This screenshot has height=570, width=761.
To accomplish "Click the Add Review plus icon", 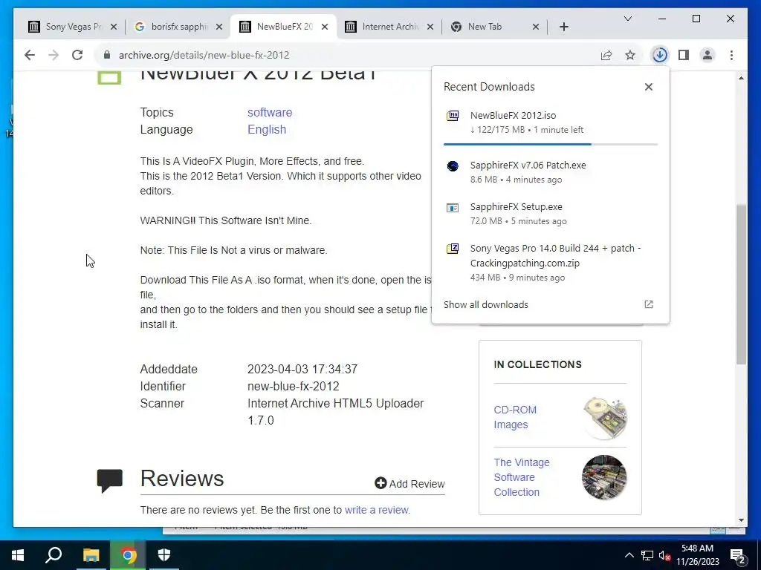I will 380,483.
